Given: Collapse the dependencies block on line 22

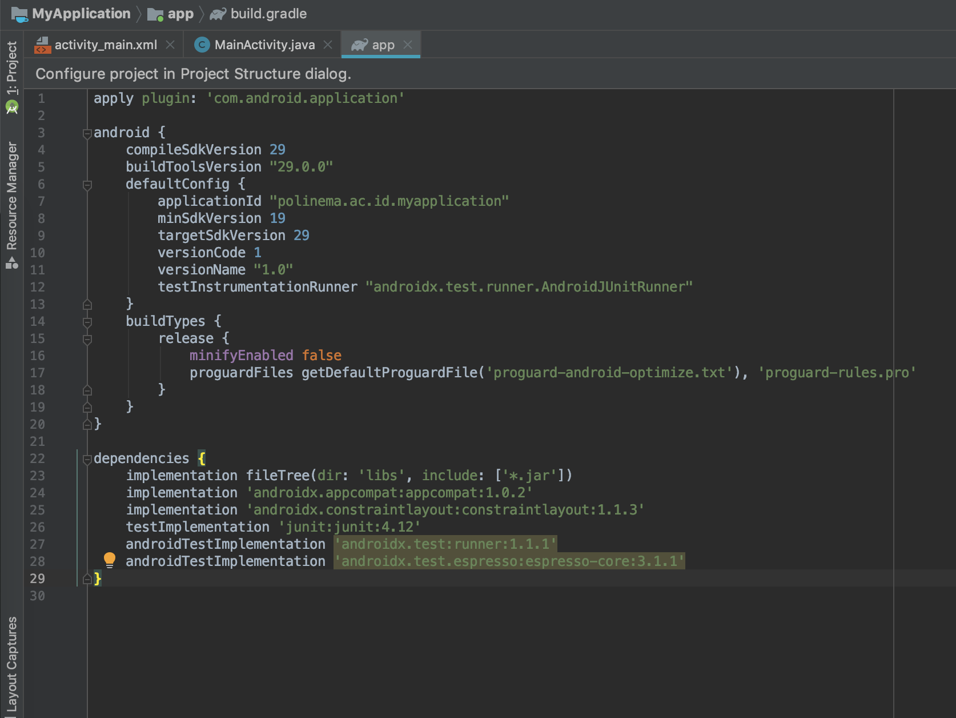Looking at the screenshot, I should [87, 460].
